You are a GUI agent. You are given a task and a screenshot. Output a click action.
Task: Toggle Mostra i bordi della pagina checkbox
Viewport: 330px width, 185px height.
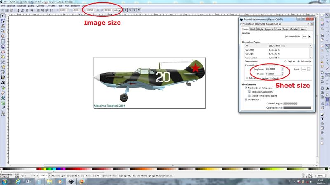(x=246, y=88)
